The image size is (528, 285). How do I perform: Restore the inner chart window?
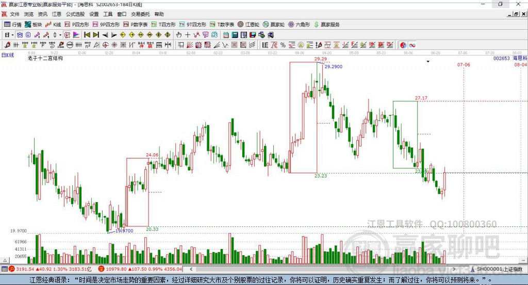(516, 14)
